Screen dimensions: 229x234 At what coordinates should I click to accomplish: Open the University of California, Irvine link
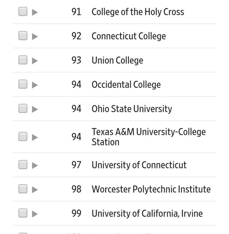pyautogui.click(x=147, y=213)
